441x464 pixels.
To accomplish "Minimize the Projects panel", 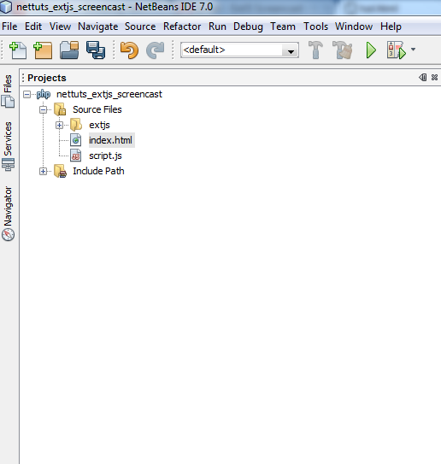I will click(423, 78).
